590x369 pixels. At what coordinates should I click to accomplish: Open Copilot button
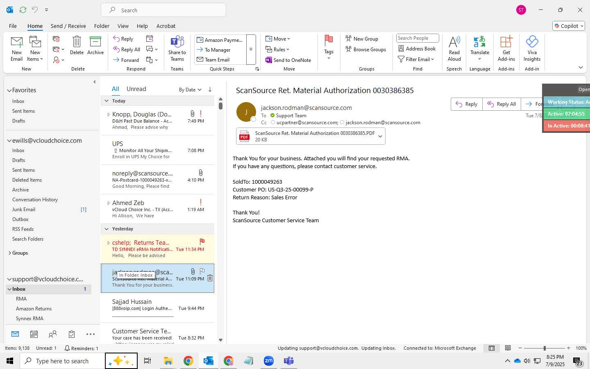(x=569, y=26)
